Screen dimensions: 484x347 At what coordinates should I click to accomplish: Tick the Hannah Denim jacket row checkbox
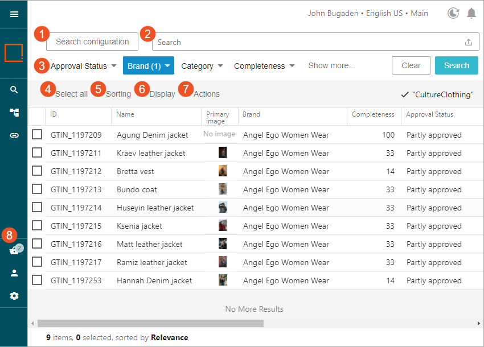point(37,280)
